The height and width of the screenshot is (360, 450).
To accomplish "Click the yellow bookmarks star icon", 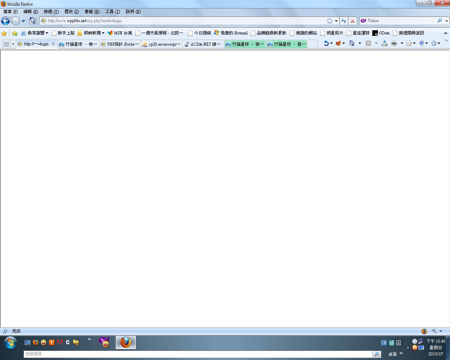I will (4, 33).
